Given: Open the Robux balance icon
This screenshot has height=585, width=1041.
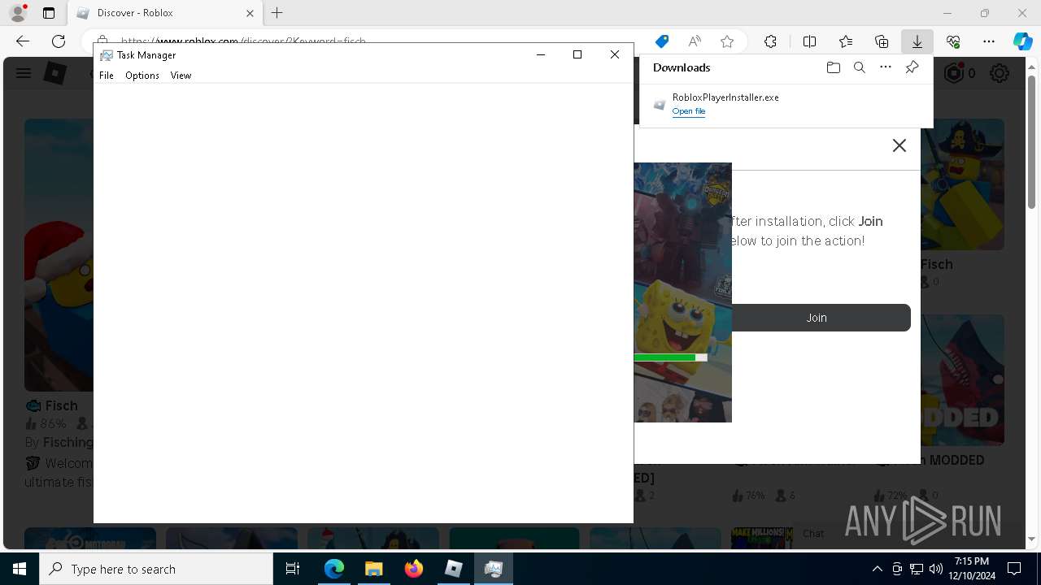Looking at the screenshot, I should (x=953, y=73).
